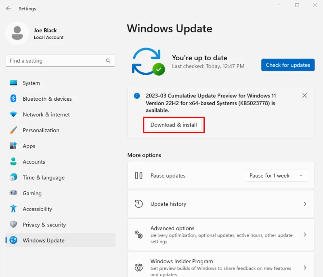Select Personalization in the sidebar

(x=60, y=130)
